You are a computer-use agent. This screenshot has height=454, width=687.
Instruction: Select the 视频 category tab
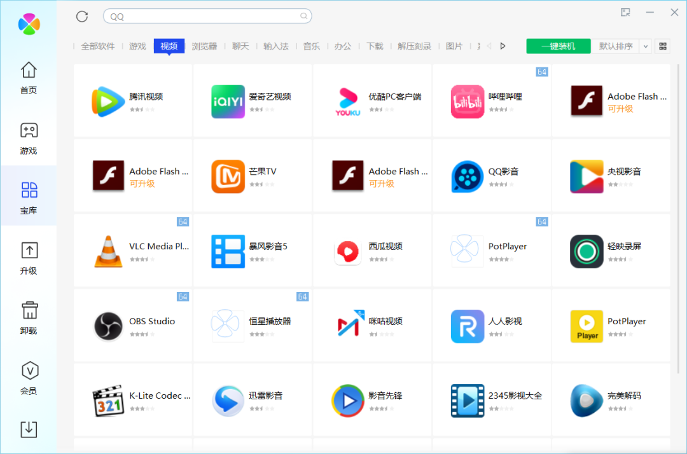click(169, 46)
